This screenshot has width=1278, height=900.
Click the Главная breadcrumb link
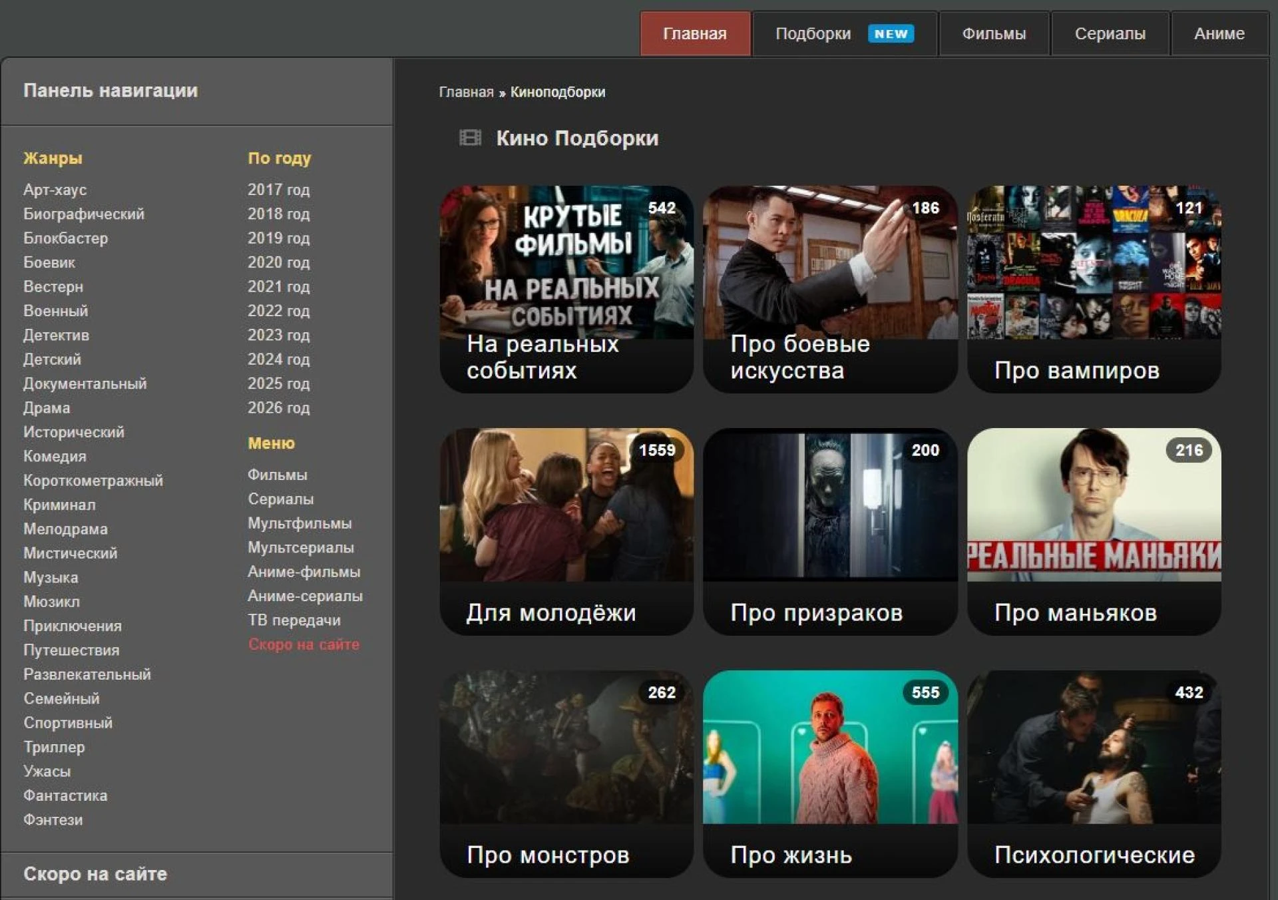[x=466, y=93]
